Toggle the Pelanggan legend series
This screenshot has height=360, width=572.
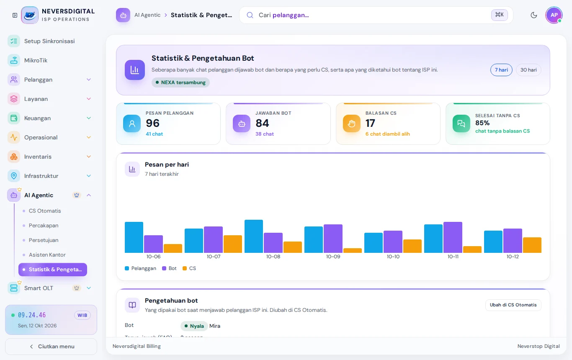click(x=140, y=268)
